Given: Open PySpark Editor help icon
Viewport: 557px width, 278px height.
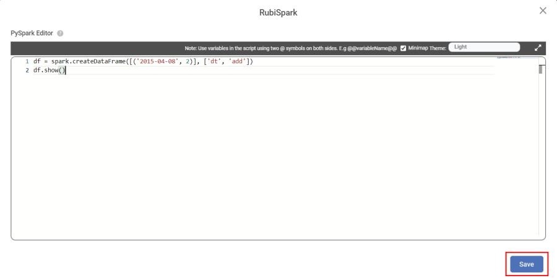Looking at the screenshot, I should click(61, 33).
